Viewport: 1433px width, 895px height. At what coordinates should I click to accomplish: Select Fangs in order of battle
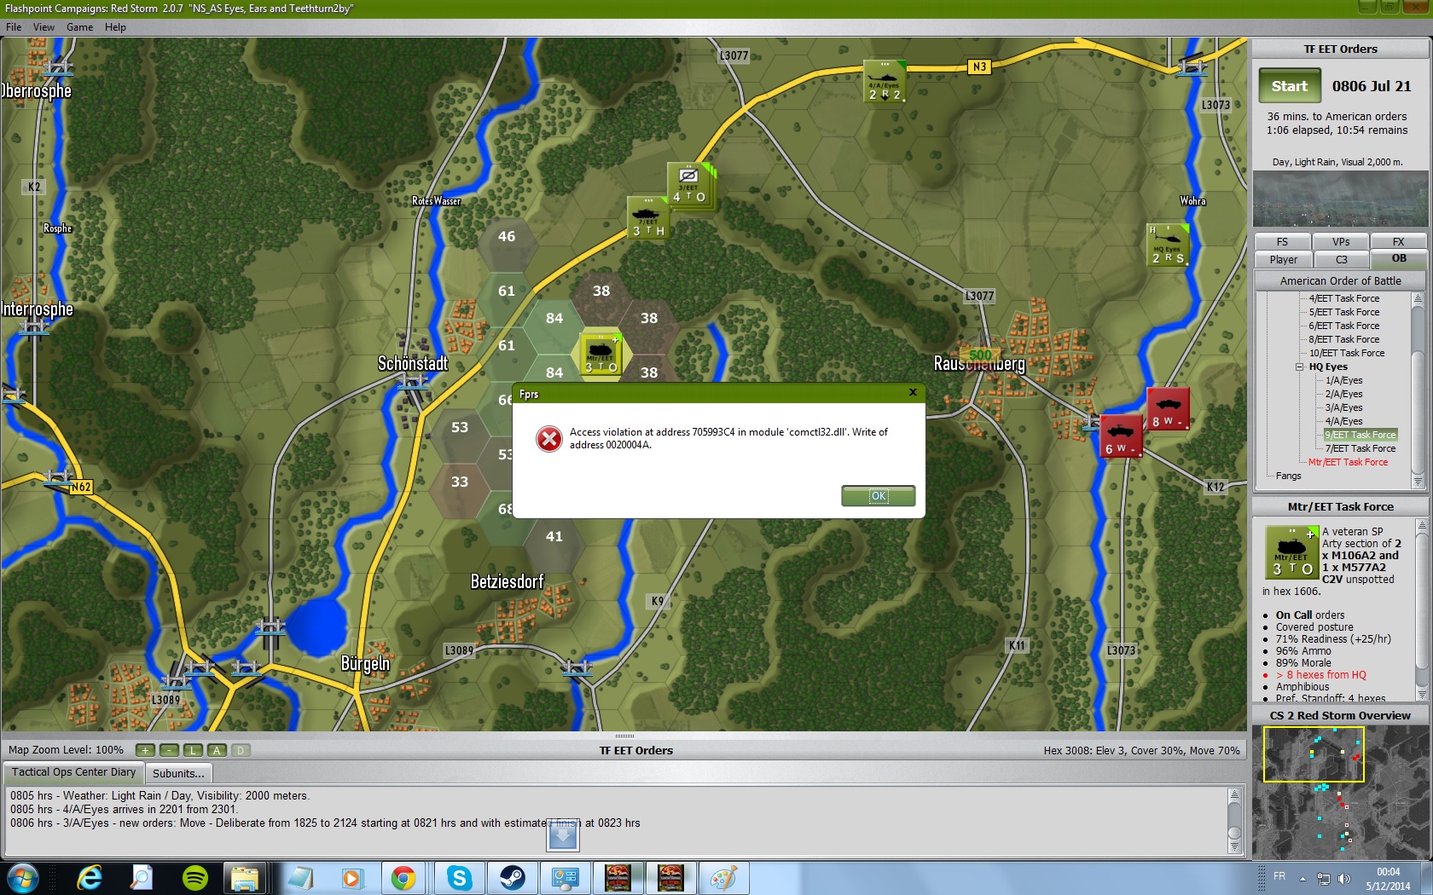1288,476
